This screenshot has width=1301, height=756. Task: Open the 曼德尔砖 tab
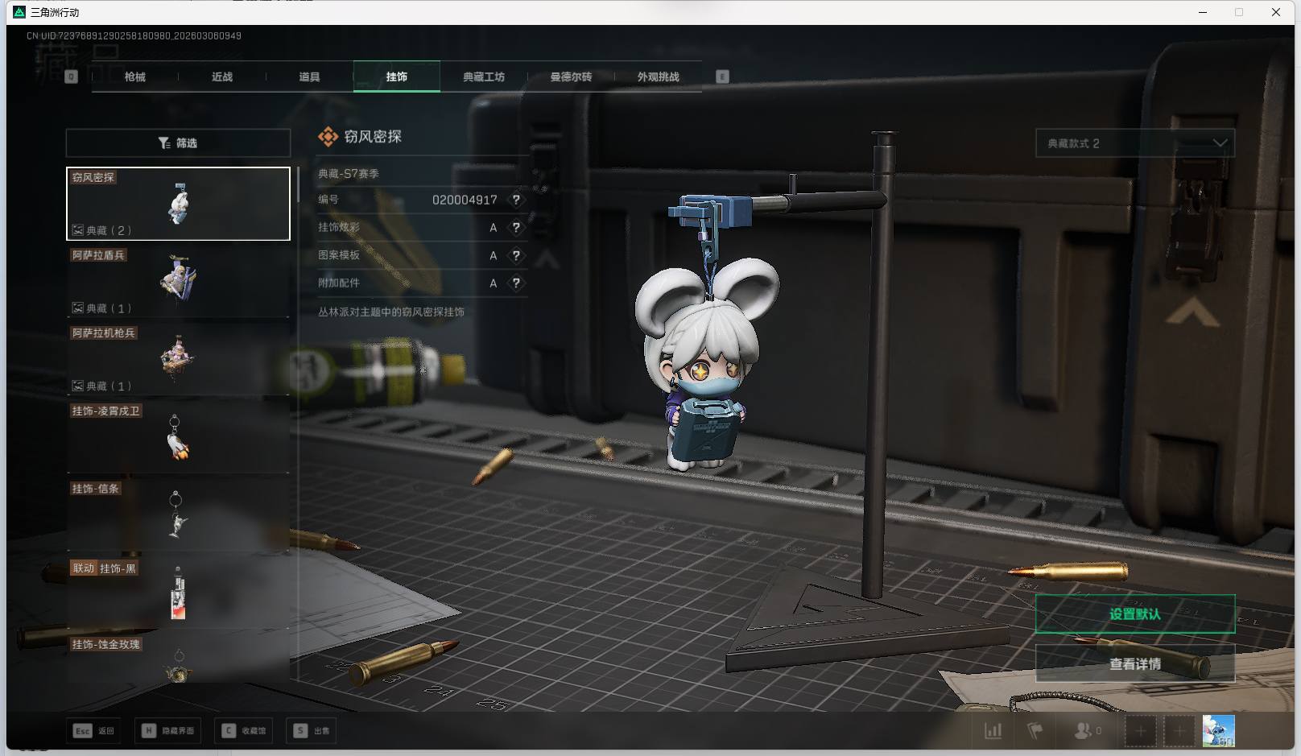click(571, 77)
